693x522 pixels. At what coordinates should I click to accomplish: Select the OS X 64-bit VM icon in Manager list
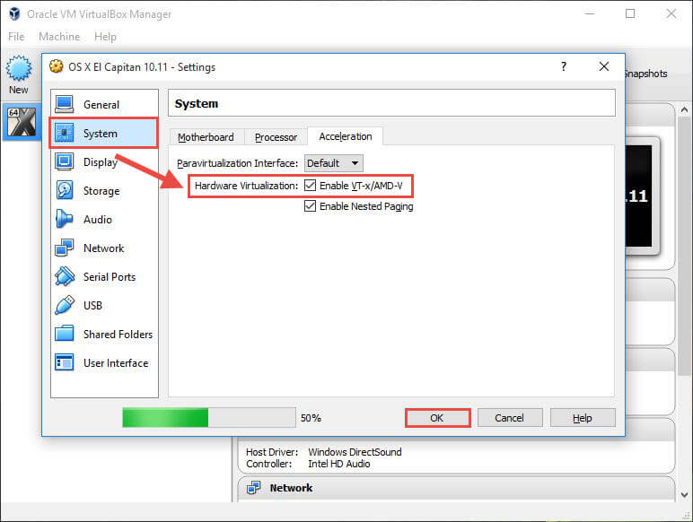pyautogui.click(x=22, y=122)
